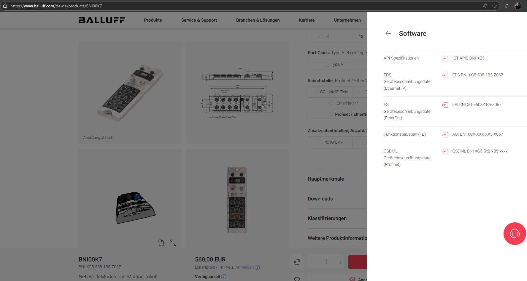This screenshot has height=281, width=527.
Task: Expand the Hauptmerkmale section
Action: point(337,179)
